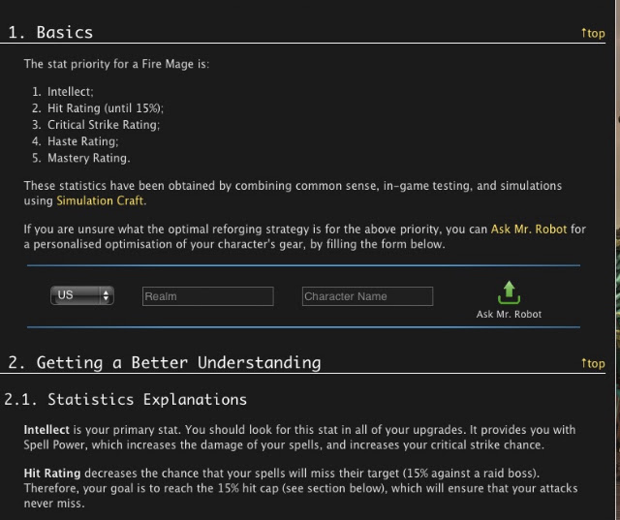The height and width of the screenshot is (520, 620).
Task: Click the Ask Mr. Robot label under the upload icon
Action: (509, 315)
